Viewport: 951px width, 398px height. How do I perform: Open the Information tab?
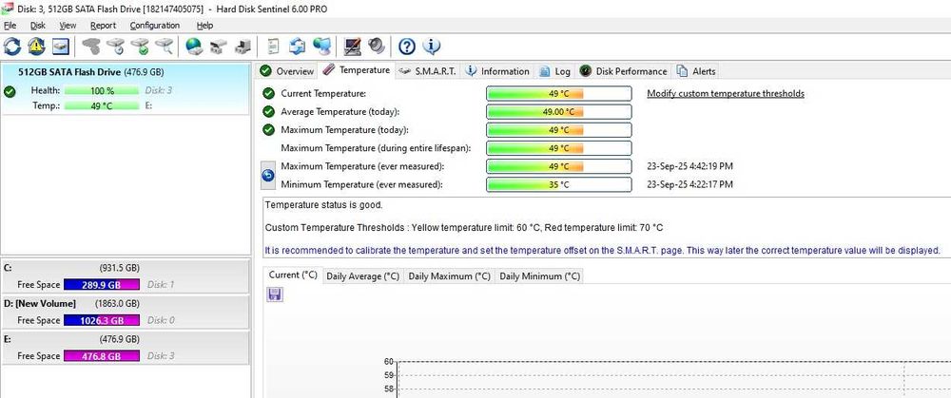click(497, 71)
